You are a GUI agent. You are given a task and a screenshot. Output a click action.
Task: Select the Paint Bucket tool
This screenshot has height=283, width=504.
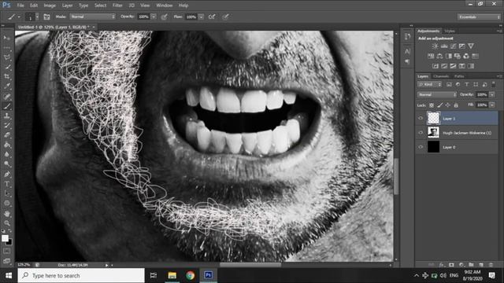[7, 145]
